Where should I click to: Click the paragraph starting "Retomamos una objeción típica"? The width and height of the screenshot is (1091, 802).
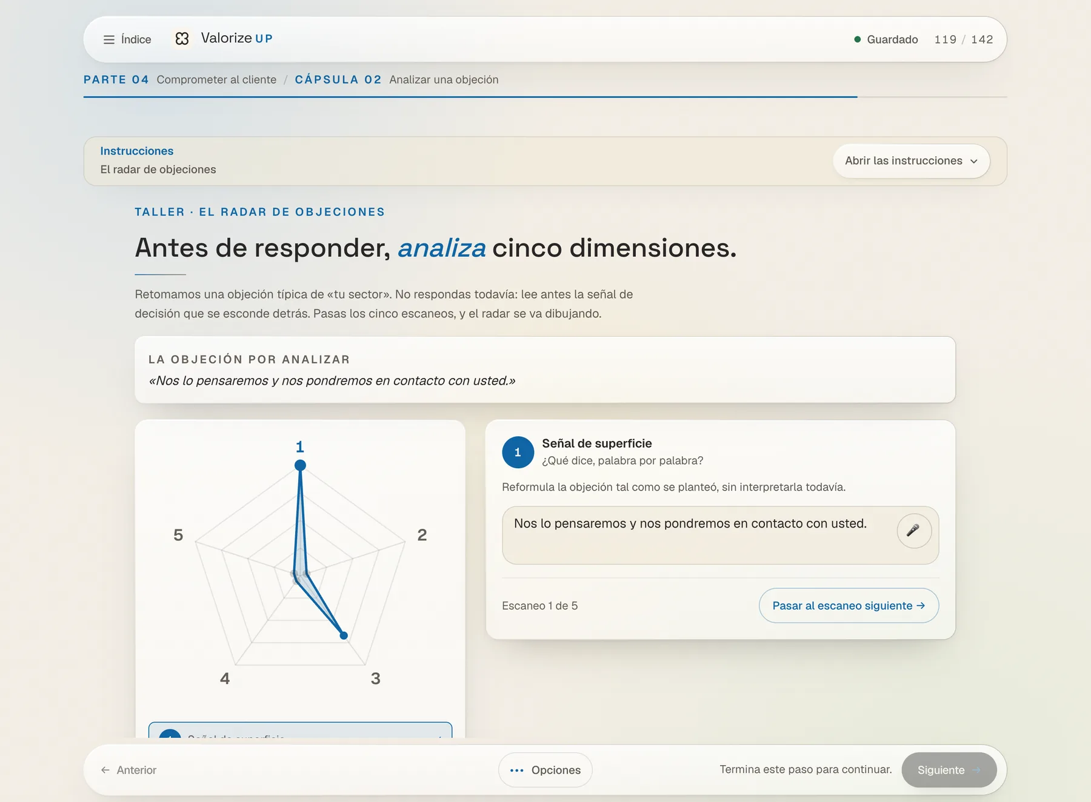pyautogui.click(x=384, y=304)
